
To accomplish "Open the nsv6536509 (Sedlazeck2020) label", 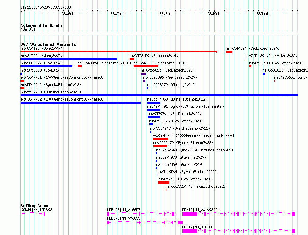I will tap(276, 63).
